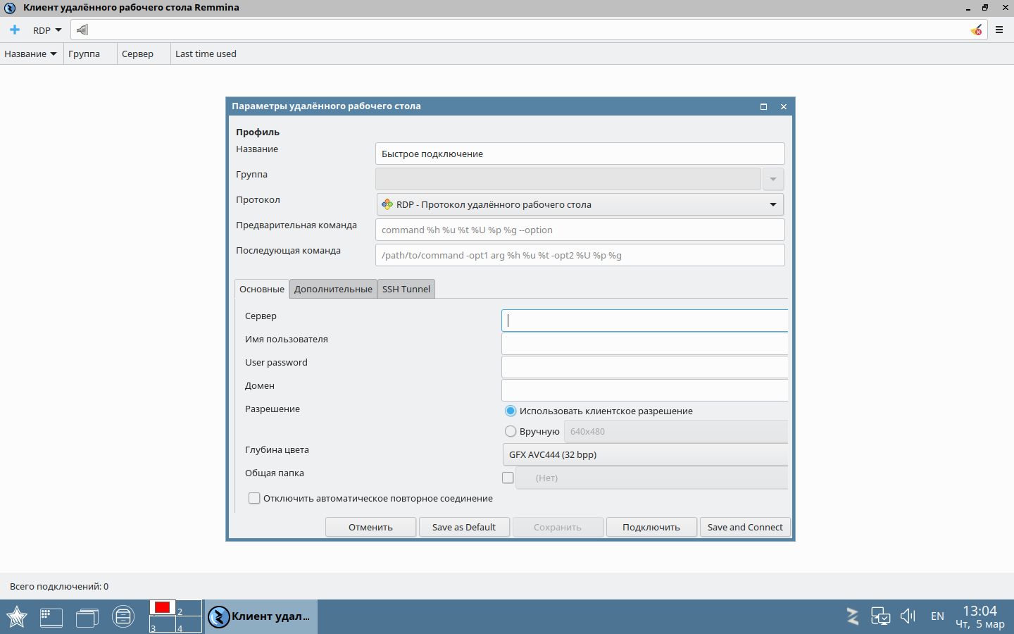The width and height of the screenshot is (1014, 634).
Task: Clear quick-connect field with broom icon
Action: [976, 30]
